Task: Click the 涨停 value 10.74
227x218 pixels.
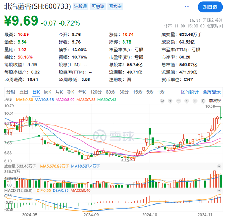Action: click(128, 35)
